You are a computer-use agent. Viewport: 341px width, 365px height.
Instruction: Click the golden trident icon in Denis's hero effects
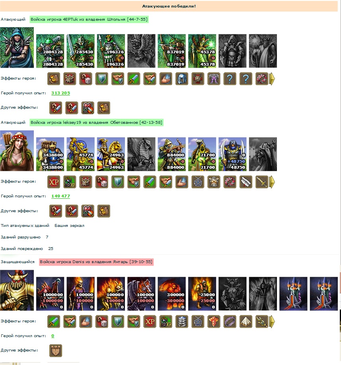[262, 322]
